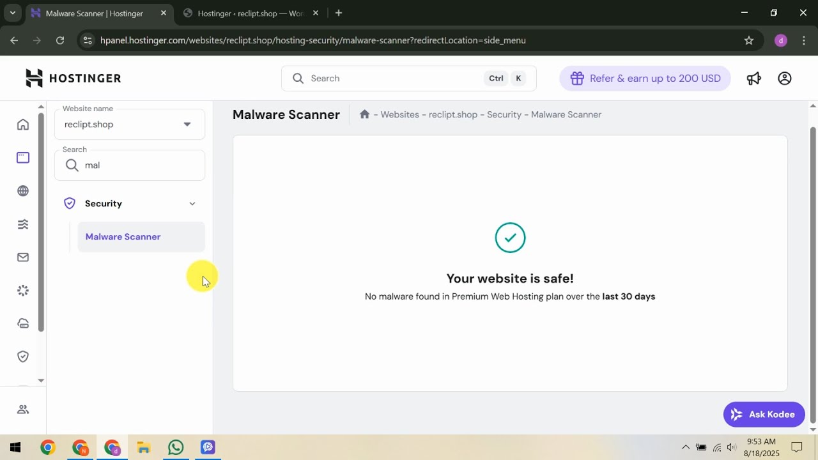Open WhatsApp from the taskbar
Screen dimensions: 818x460
pyautogui.click(x=176, y=447)
